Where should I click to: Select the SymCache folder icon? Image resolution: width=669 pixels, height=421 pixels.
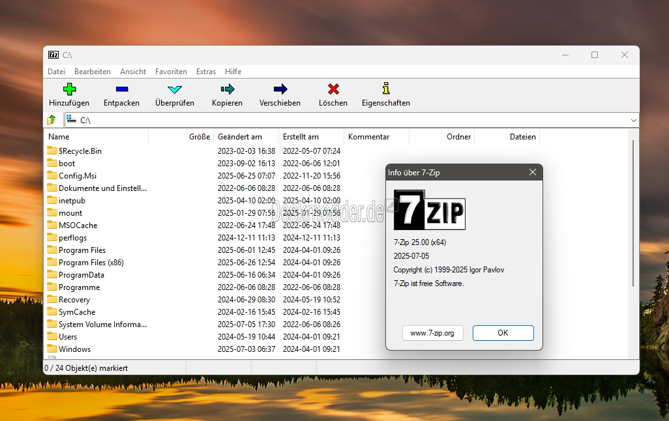point(52,312)
